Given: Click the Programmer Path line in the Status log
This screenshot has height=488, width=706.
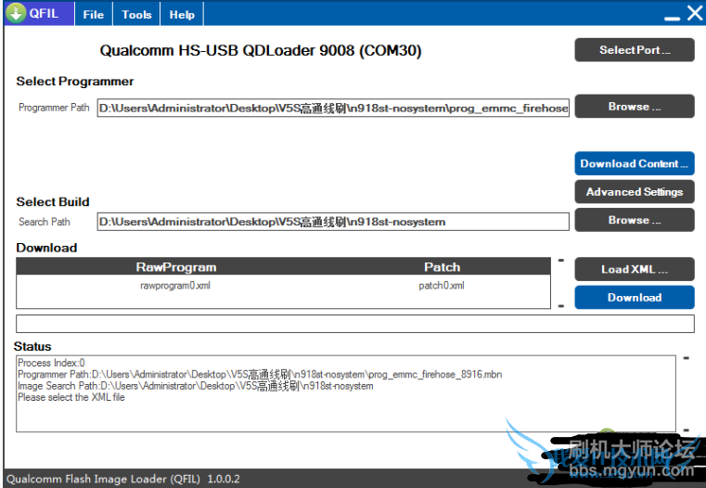Looking at the screenshot, I should point(260,375).
